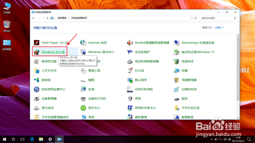Open the 鼠标 icon
This screenshot has width=255, height=143.
click(x=176, y=99)
